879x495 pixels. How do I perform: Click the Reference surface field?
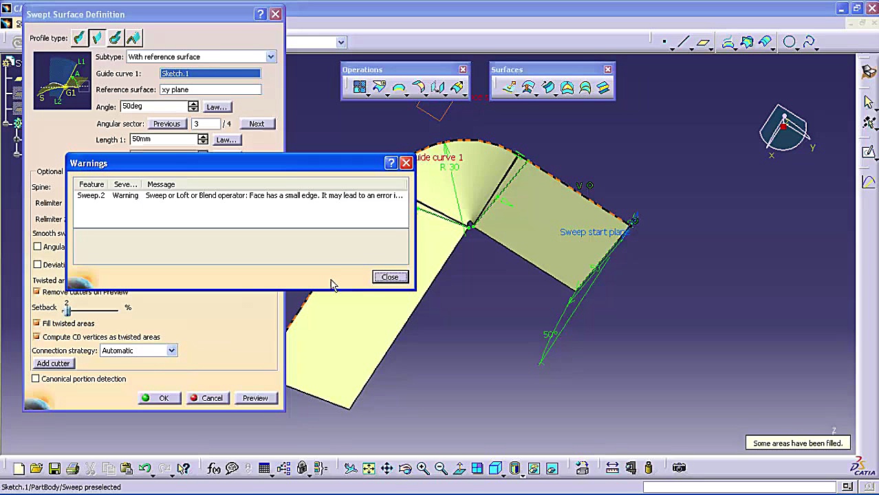[x=210, y=89]
